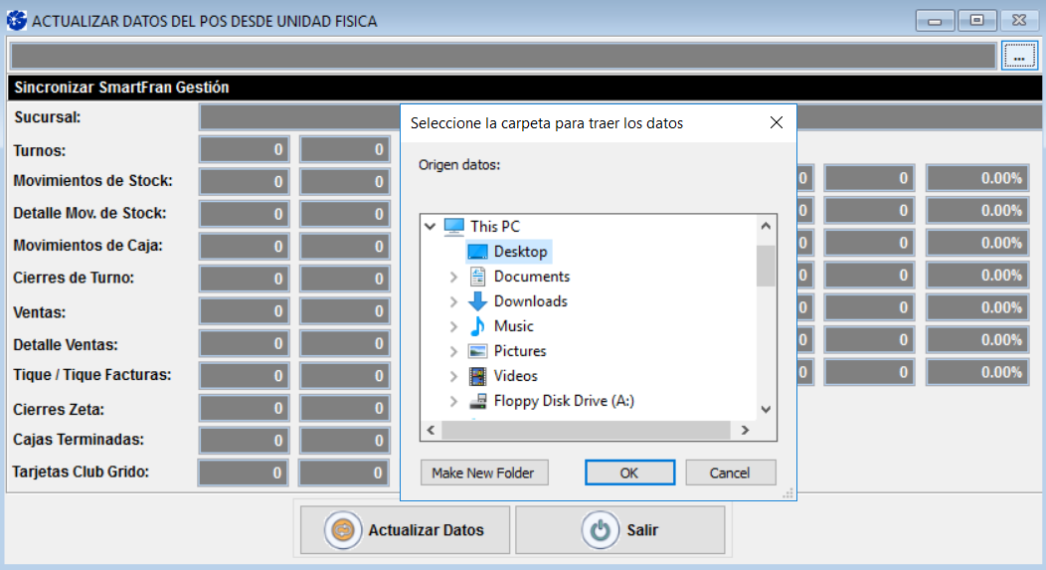The width and height of the screenshot is (1046, 570).
Task: Open the browse ellipsis button
Action: click(1018, 57)
